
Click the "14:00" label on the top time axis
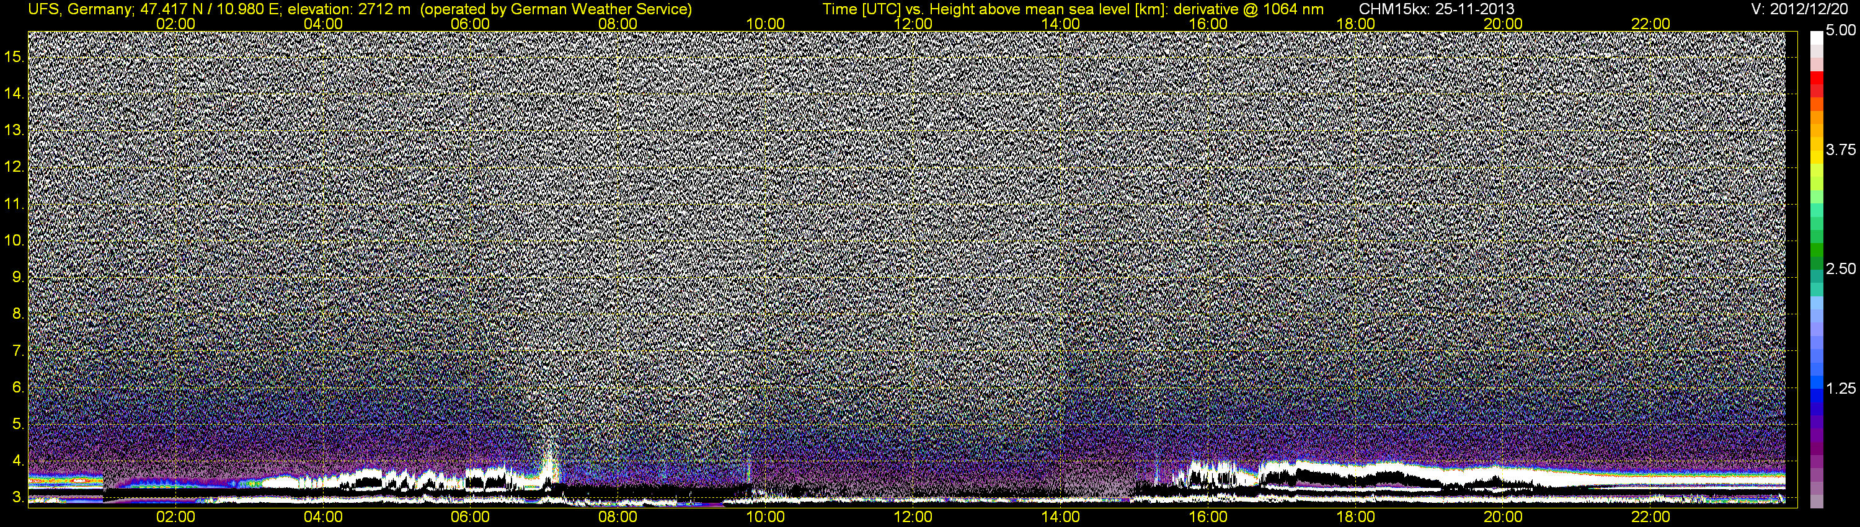[x=1061, y=24]
